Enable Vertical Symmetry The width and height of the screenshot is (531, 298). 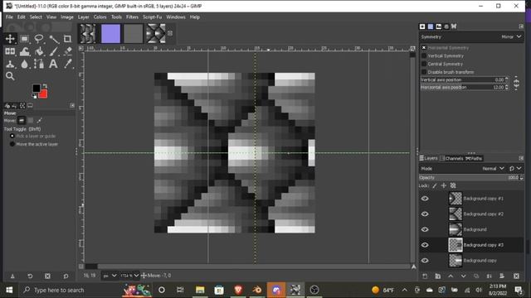pos(424,55)
